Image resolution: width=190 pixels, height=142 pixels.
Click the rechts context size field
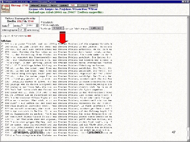pyautogui.click(x=24, y=26)
